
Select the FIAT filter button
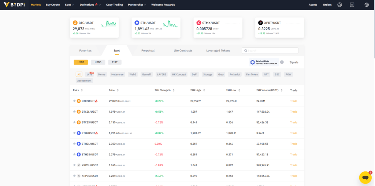(x=115, y=62)
